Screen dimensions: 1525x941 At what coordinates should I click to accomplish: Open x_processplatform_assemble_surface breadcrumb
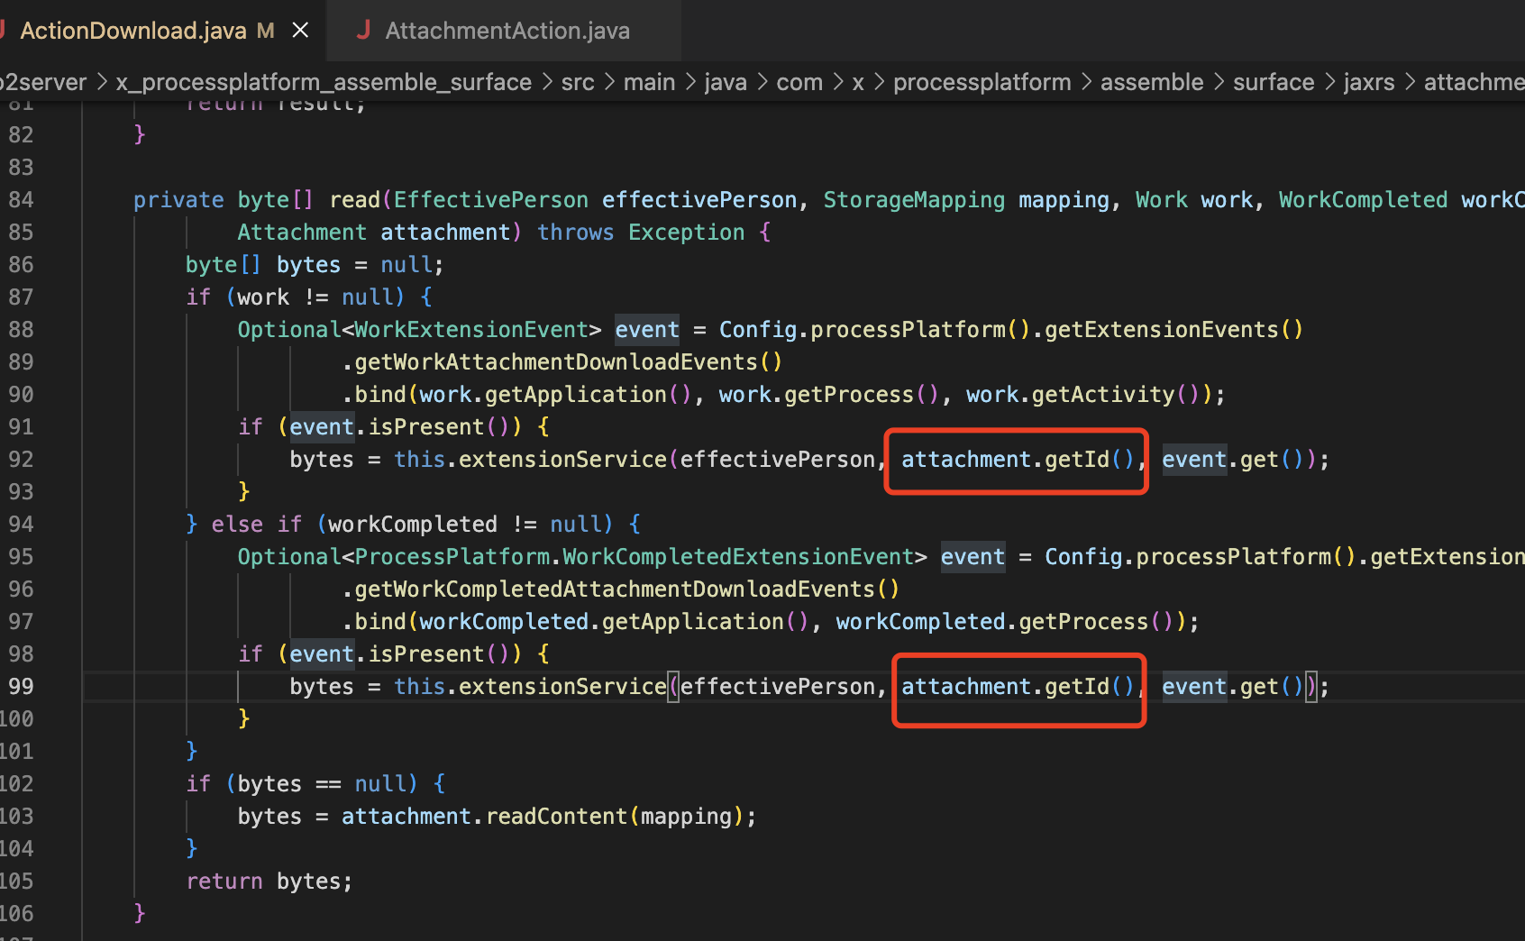pos(324,82)
